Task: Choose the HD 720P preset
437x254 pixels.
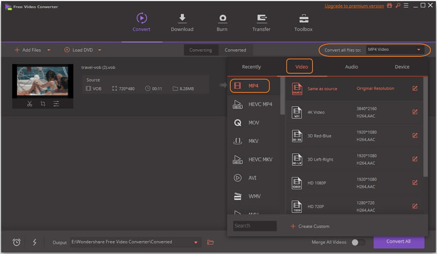Action: point(354,205)
